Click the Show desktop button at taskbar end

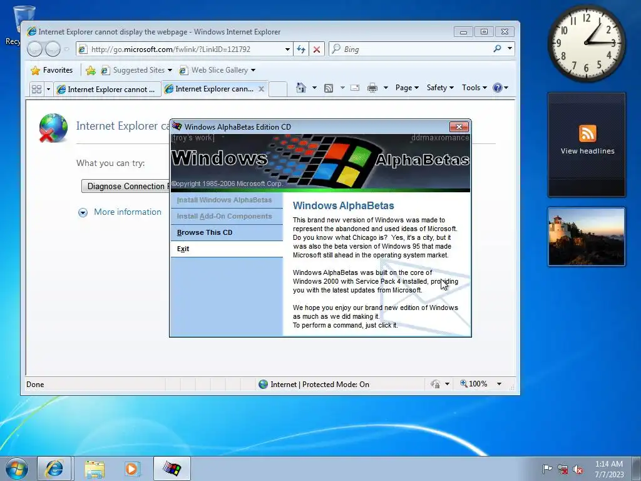[x=637, y=468]
